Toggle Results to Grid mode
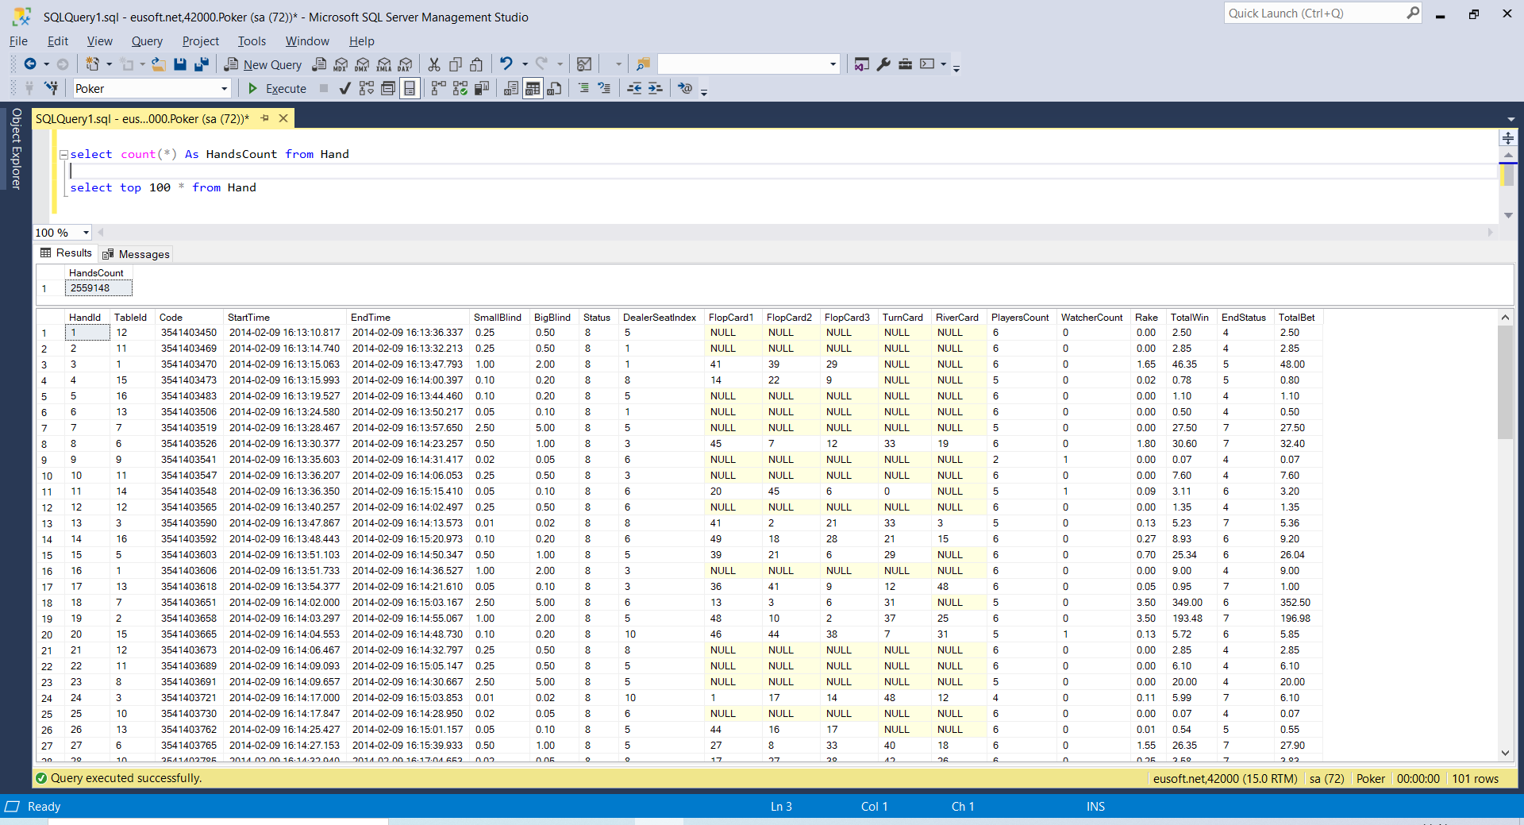The width and height of the screenshot is (1524, 825). [x=533, y=88]
